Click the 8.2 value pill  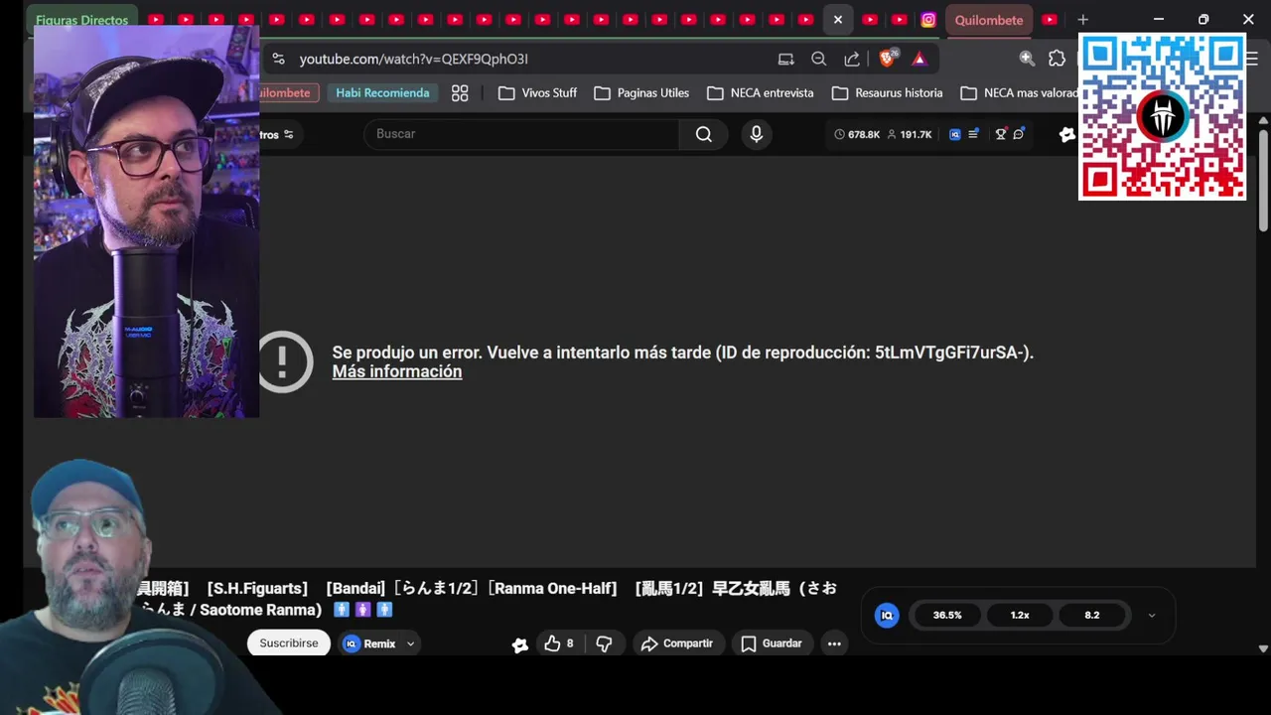point(1092,616)
